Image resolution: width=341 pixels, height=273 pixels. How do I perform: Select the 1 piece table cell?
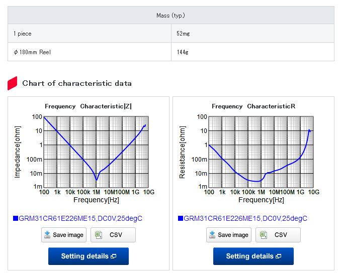coord(90,34)
